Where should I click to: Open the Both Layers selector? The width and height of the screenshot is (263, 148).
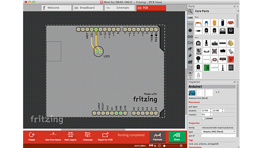coord(70,136)
